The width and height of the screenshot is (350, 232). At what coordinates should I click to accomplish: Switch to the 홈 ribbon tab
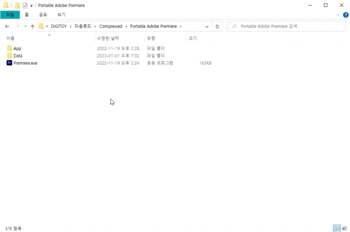click(x=26, y=14)
